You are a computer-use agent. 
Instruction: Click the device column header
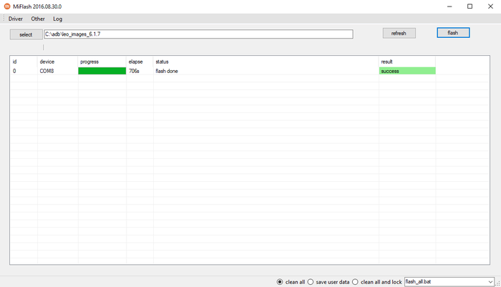pyautogui.click(x=47, y=62)
